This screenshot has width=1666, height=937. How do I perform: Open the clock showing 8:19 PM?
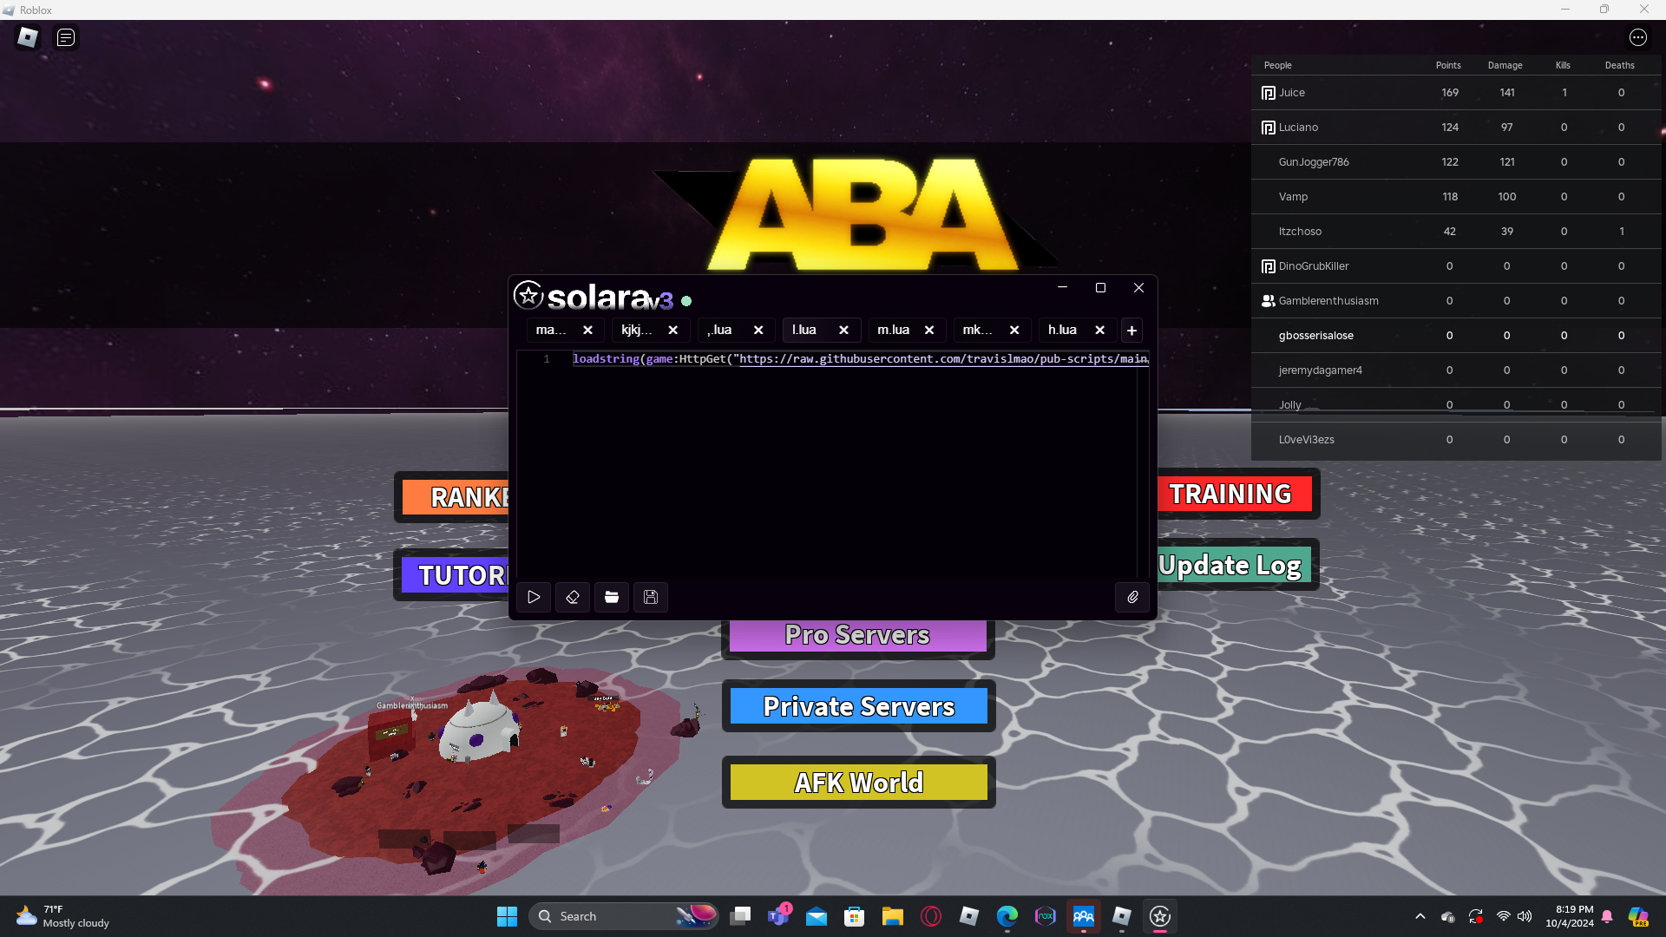[1570, 916]
